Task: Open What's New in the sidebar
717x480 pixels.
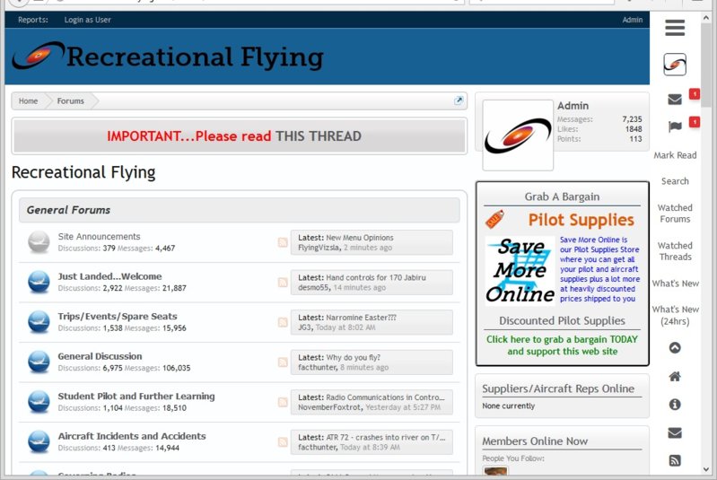Action: pos(676,284)
